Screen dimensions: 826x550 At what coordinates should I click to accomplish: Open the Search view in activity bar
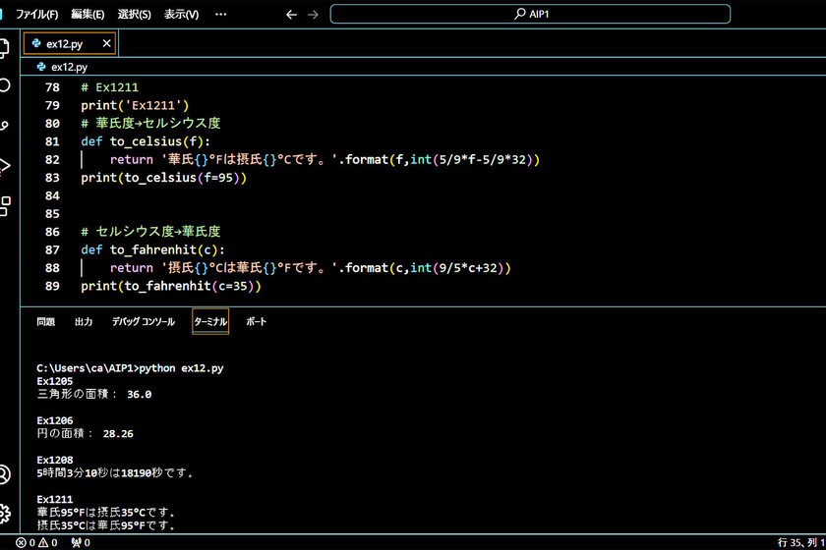(x=5, y=85)
